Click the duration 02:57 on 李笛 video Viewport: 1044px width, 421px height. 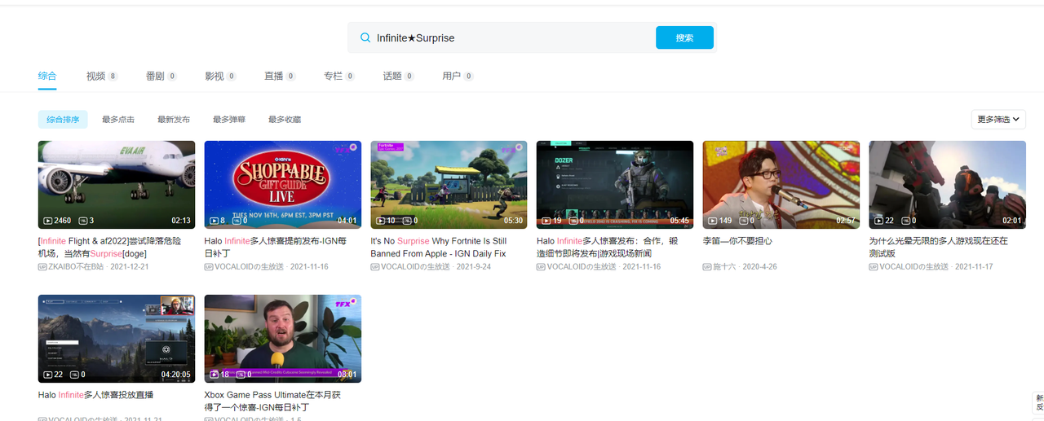point(846,221)
